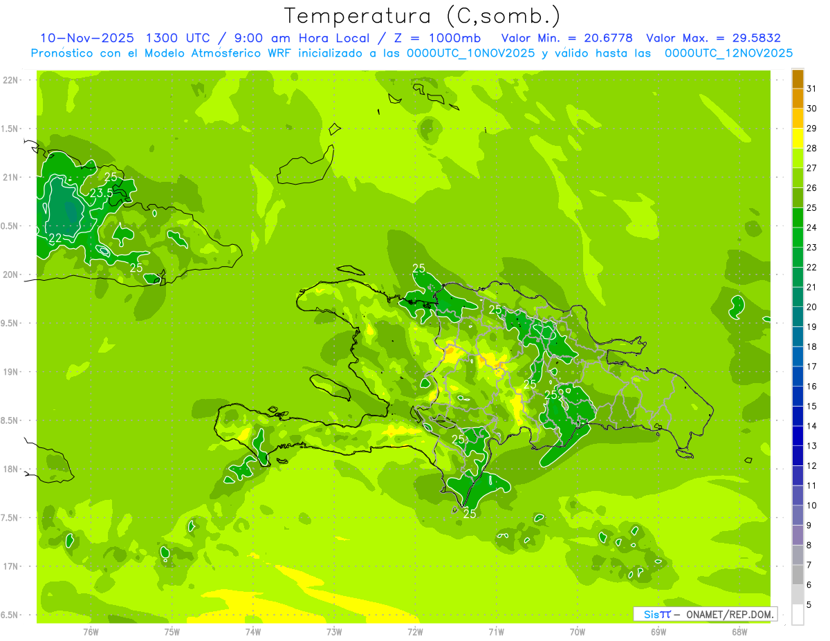
Task: Click the white "22" contour label on the map
Action: click(x=55, y=239)
